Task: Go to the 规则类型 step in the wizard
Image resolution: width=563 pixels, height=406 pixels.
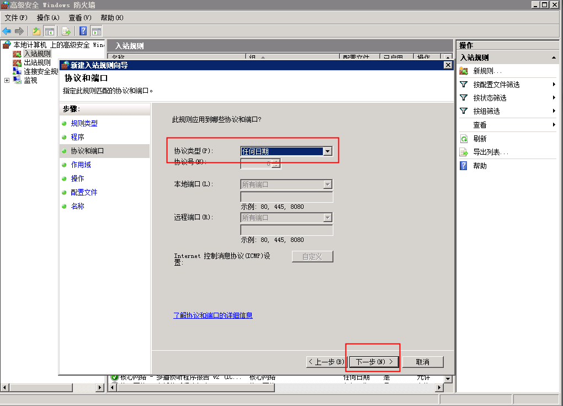Action: point(84,124)
